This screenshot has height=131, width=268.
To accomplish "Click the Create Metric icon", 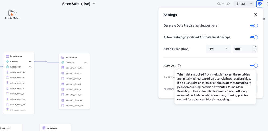I will pos(11,13).
